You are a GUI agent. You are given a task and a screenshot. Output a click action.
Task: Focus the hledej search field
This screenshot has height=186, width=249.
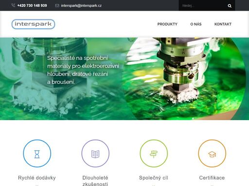[203, 6]
